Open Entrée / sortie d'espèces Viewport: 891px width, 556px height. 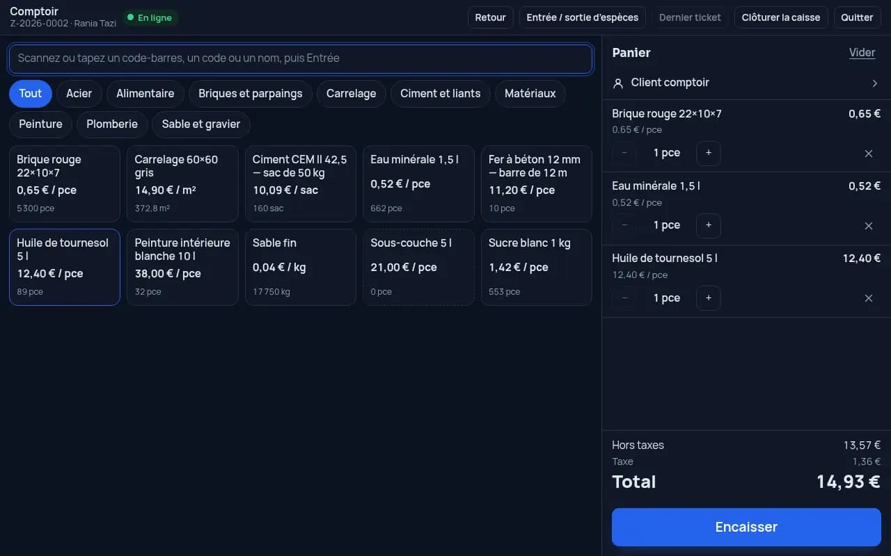[x=583, y=17]
